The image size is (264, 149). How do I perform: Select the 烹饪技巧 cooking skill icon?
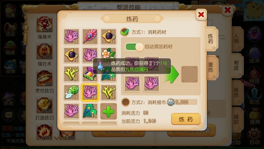[45, 78]
